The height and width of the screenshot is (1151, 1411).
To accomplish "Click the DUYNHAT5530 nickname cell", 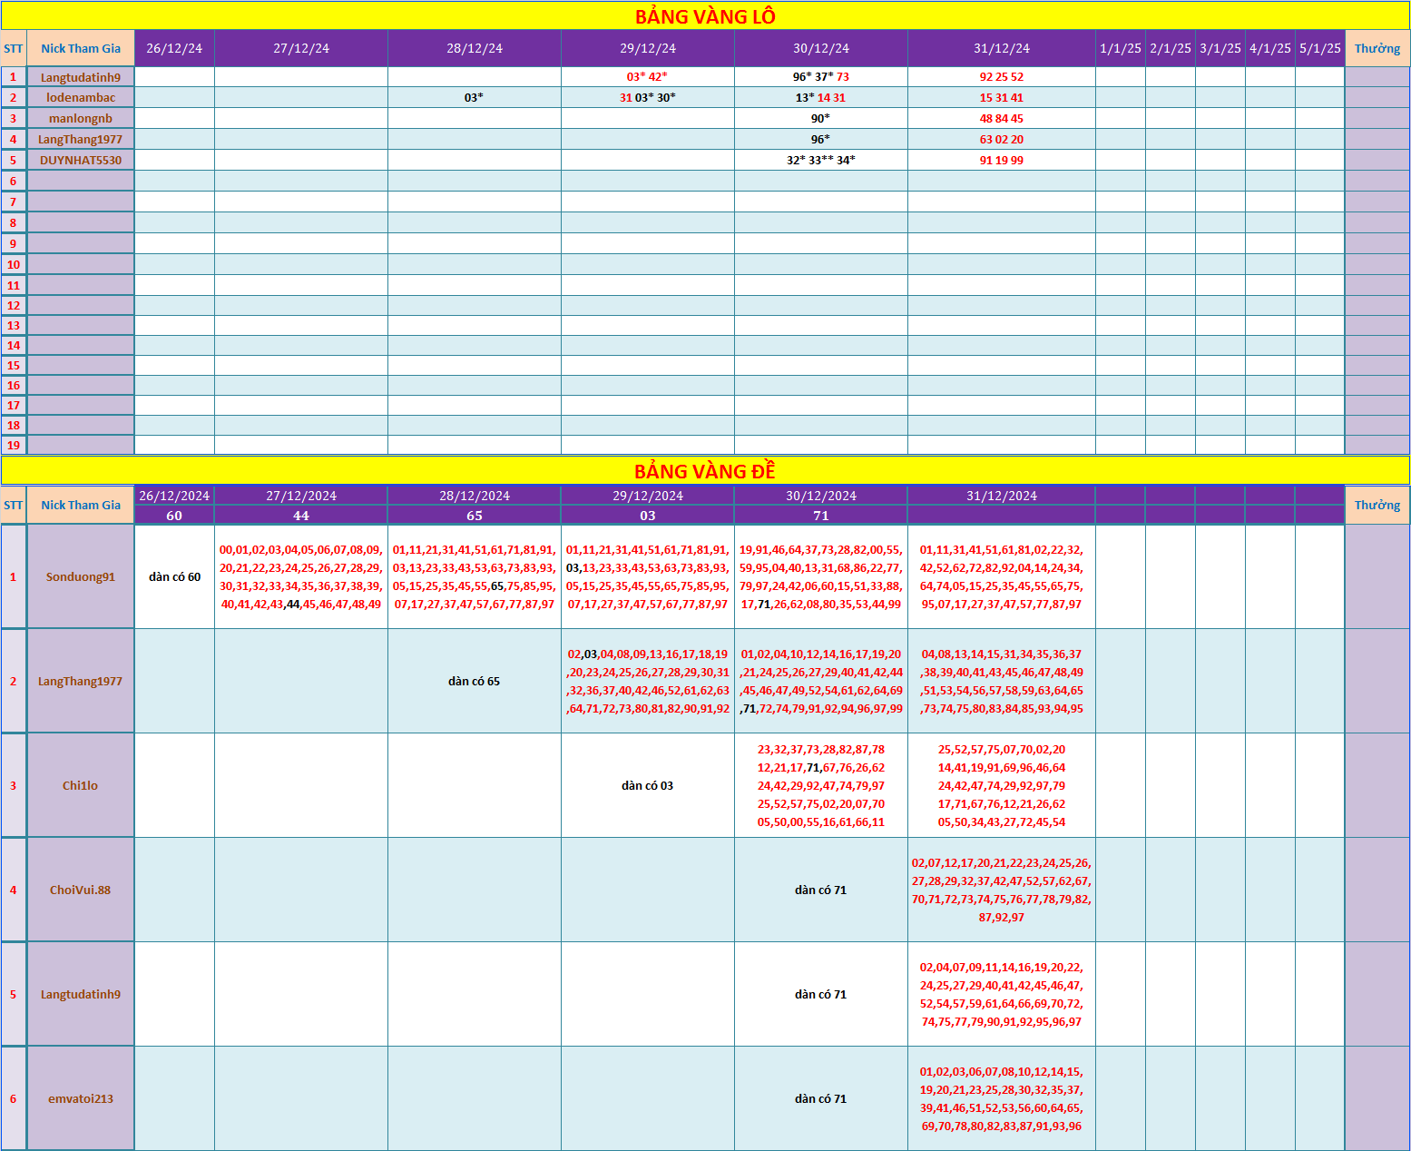I will [x=81, y=161].
